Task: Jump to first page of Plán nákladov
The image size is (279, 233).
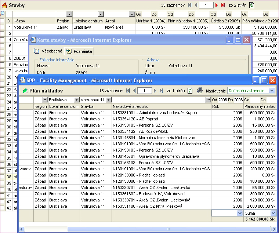Action: point(128,91)
